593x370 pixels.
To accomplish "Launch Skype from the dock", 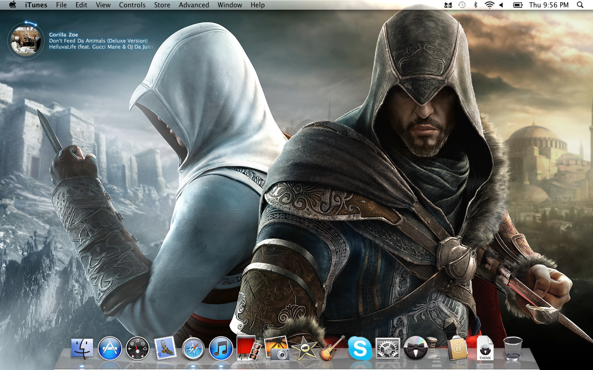I will tap(360, 348).
